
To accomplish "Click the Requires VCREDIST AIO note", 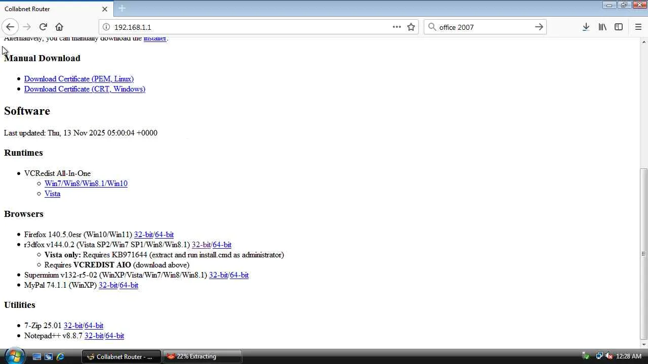I will tap(117, 265).
